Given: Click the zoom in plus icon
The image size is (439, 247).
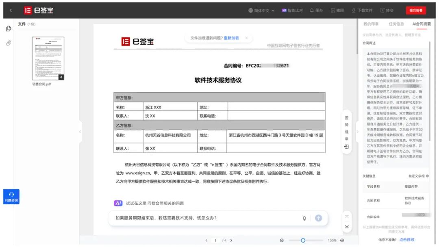Looking at the screenshot, I should coord(342,240).
